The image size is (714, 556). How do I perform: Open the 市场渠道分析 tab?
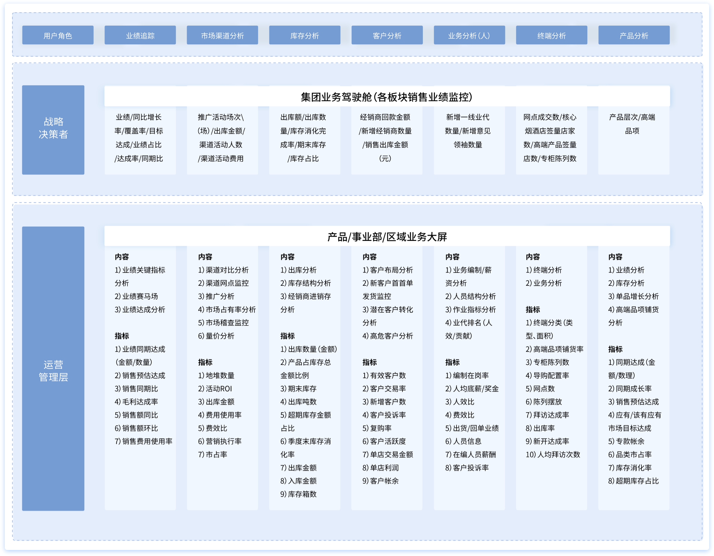tap(222, 35)
